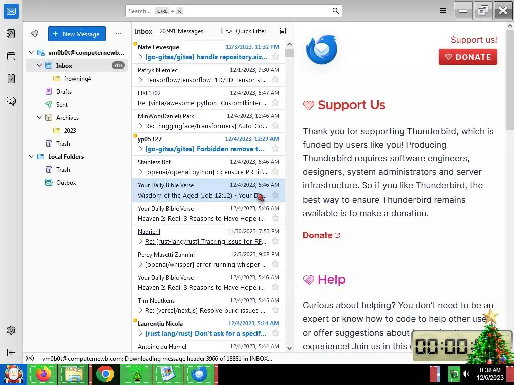Click the Christmas tree taskbar icon
Screen dimensions: 514x385
click(x=137, y=374)
